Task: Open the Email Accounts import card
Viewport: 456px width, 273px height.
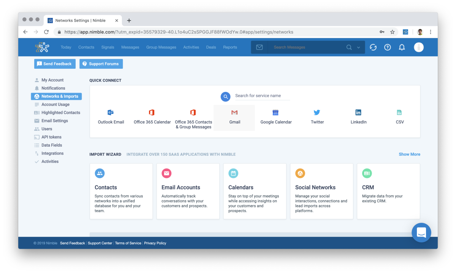Action: tap(188, 191)
